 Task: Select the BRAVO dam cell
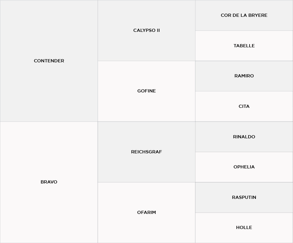tap(49, 182)
